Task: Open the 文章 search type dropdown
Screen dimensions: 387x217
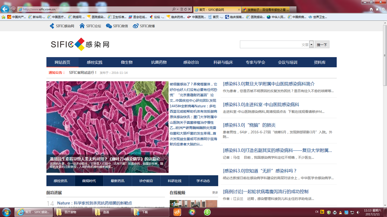Action: [x=311, y=44]
